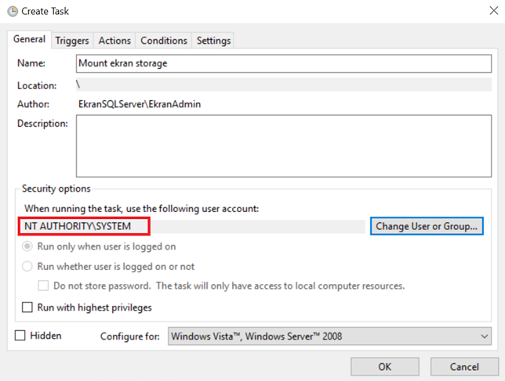Switch to the General tab
Screen dimensions: 505x381
tap(29, 39)
